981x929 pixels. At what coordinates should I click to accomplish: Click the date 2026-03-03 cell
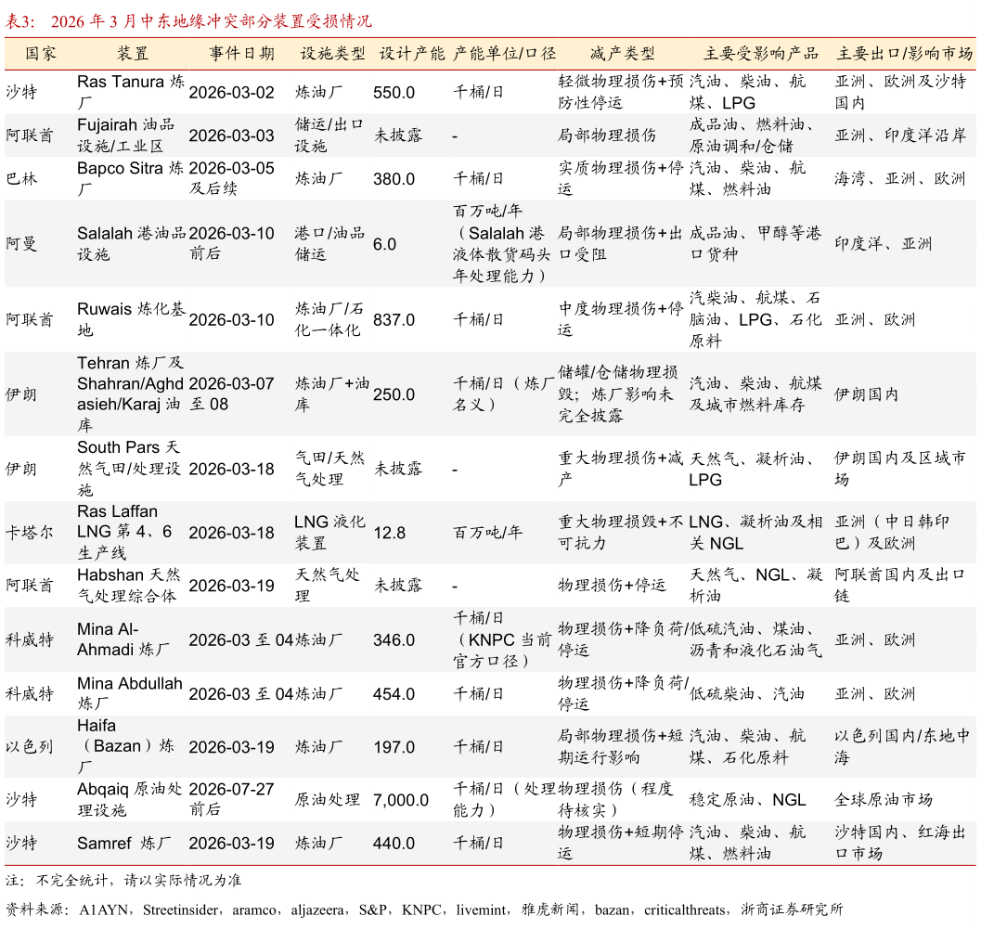(x=231, y=135)
